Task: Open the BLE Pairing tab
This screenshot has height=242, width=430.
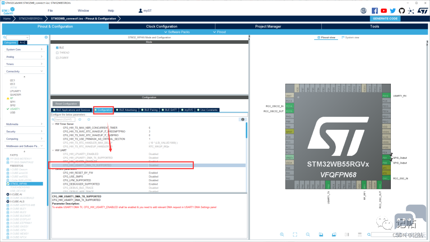Action: [x=150, y=110]
